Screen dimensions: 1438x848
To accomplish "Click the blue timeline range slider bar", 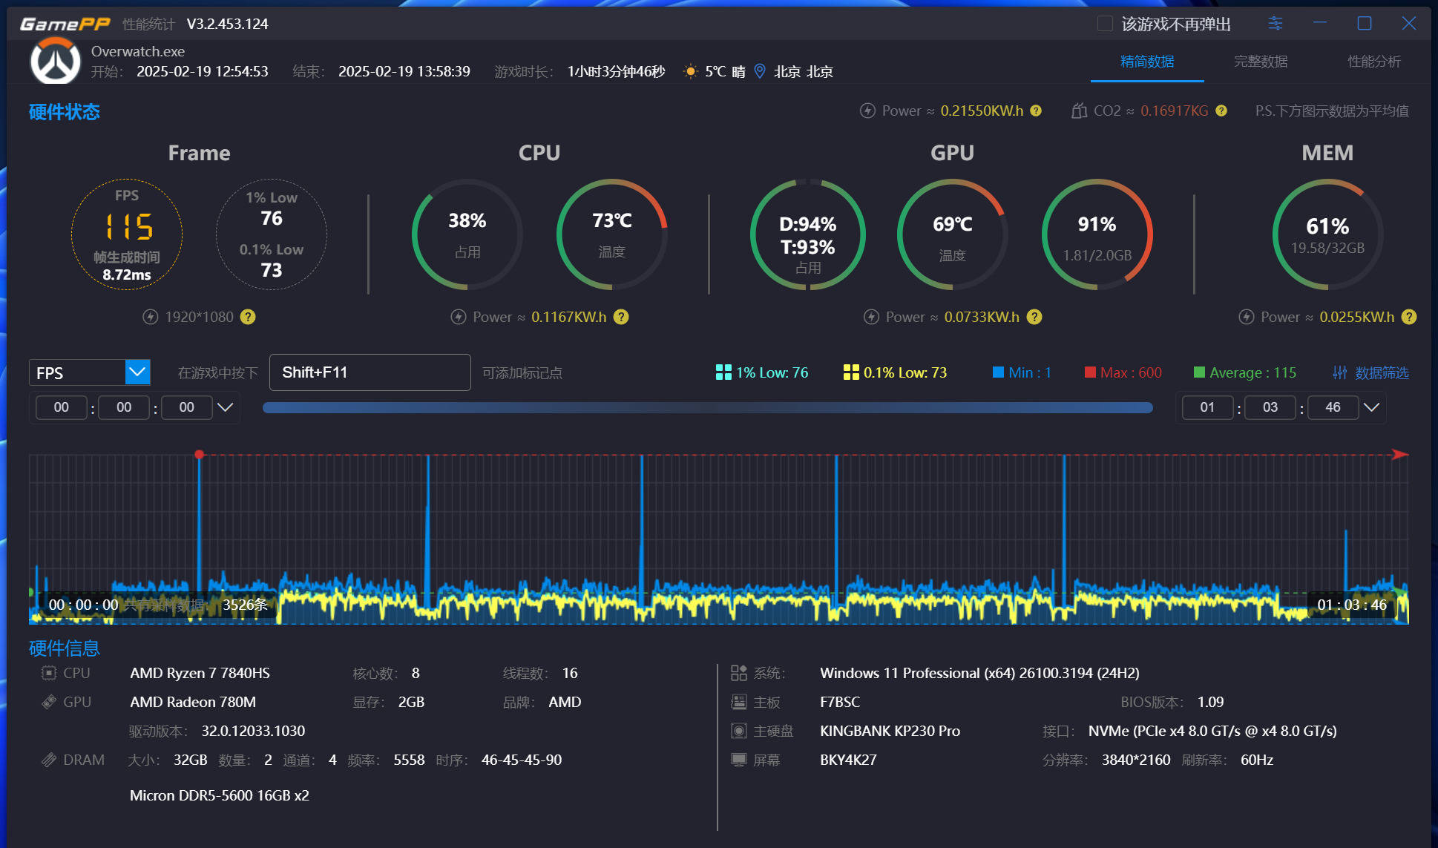I will 707,407.
